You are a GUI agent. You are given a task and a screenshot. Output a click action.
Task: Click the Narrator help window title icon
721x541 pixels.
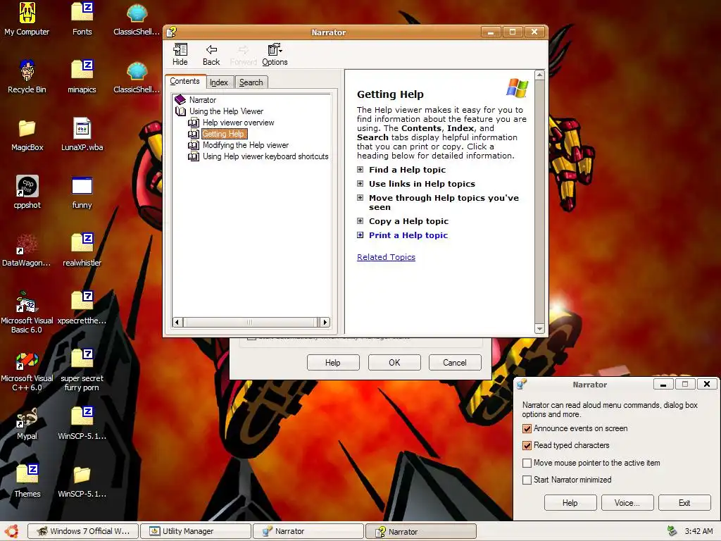coord(172,32)
